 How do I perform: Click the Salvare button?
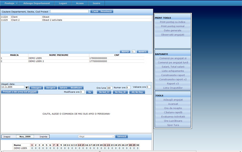[63, 88]
